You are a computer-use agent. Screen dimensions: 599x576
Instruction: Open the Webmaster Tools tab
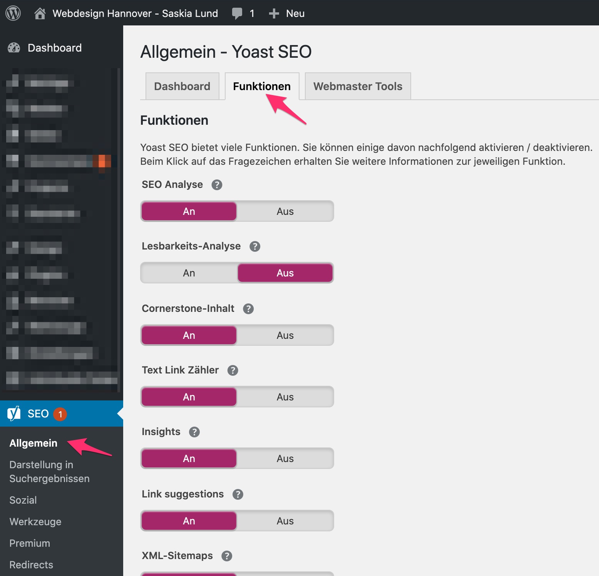[x=358, y=86]
